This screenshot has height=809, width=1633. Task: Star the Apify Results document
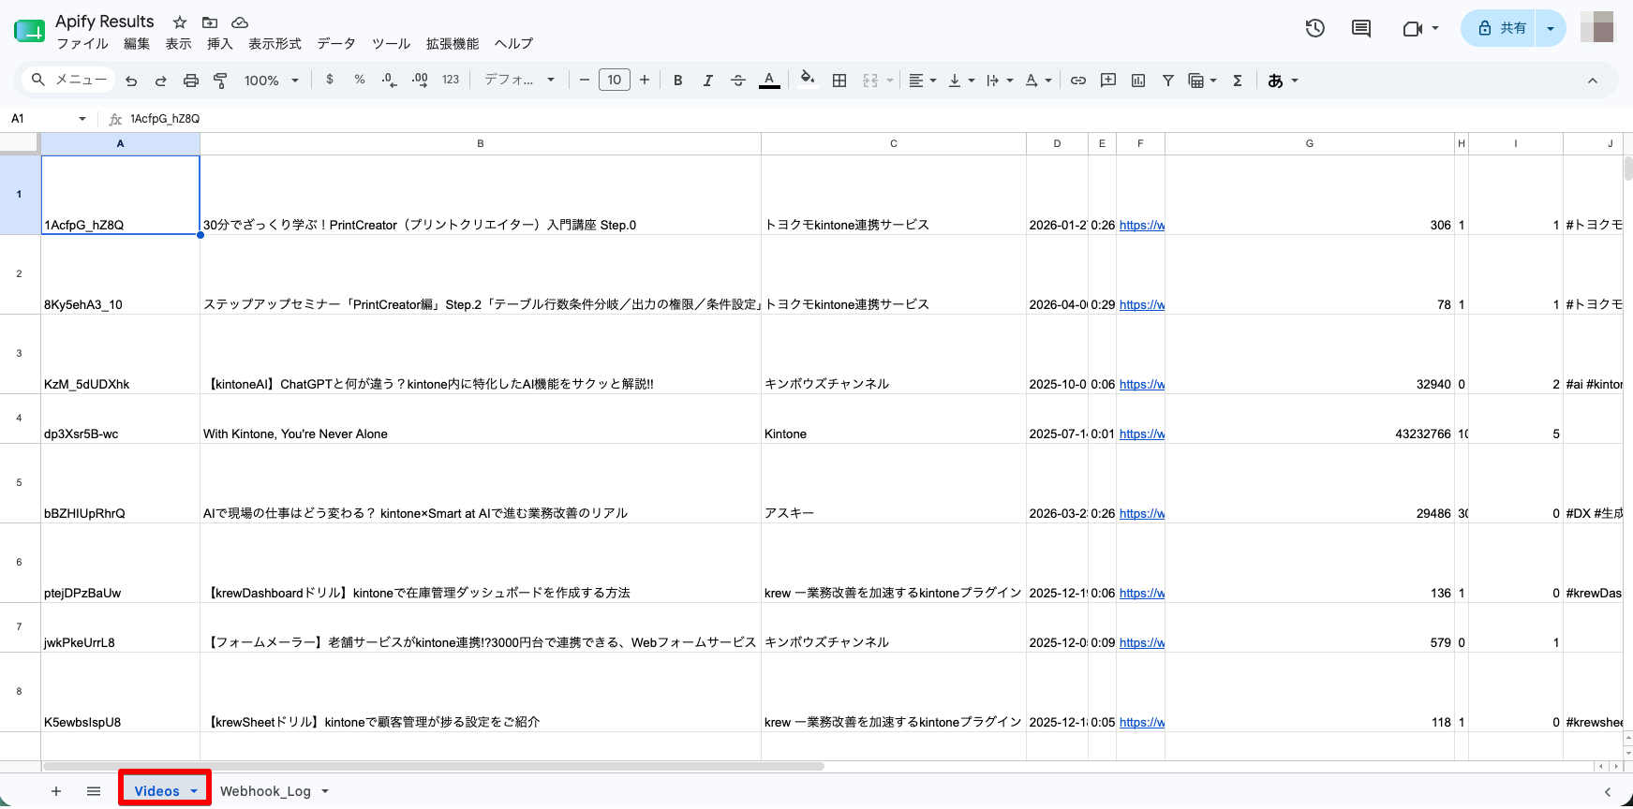180,22
